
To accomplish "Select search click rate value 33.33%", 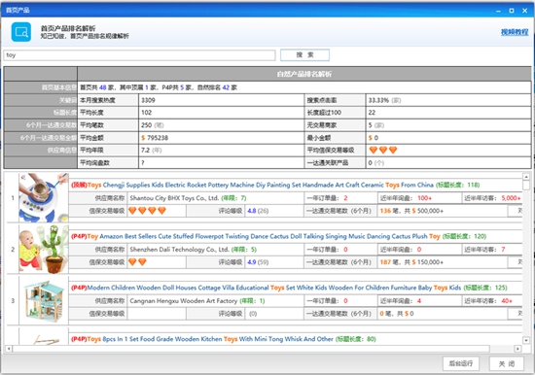I will pos(378,100).
